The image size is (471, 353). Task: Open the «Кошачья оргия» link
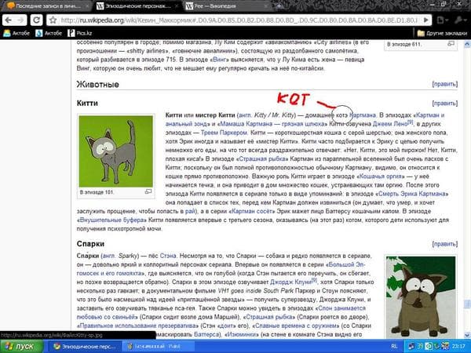point(380,176)
